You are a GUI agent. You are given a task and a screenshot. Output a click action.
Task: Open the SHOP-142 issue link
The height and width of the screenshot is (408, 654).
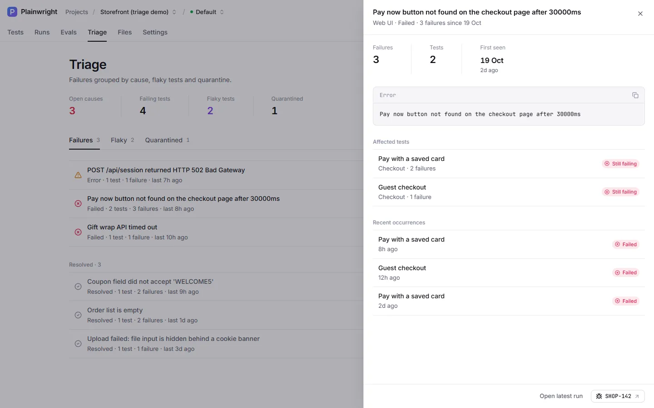pyautogui.click(x=618, y=396)
